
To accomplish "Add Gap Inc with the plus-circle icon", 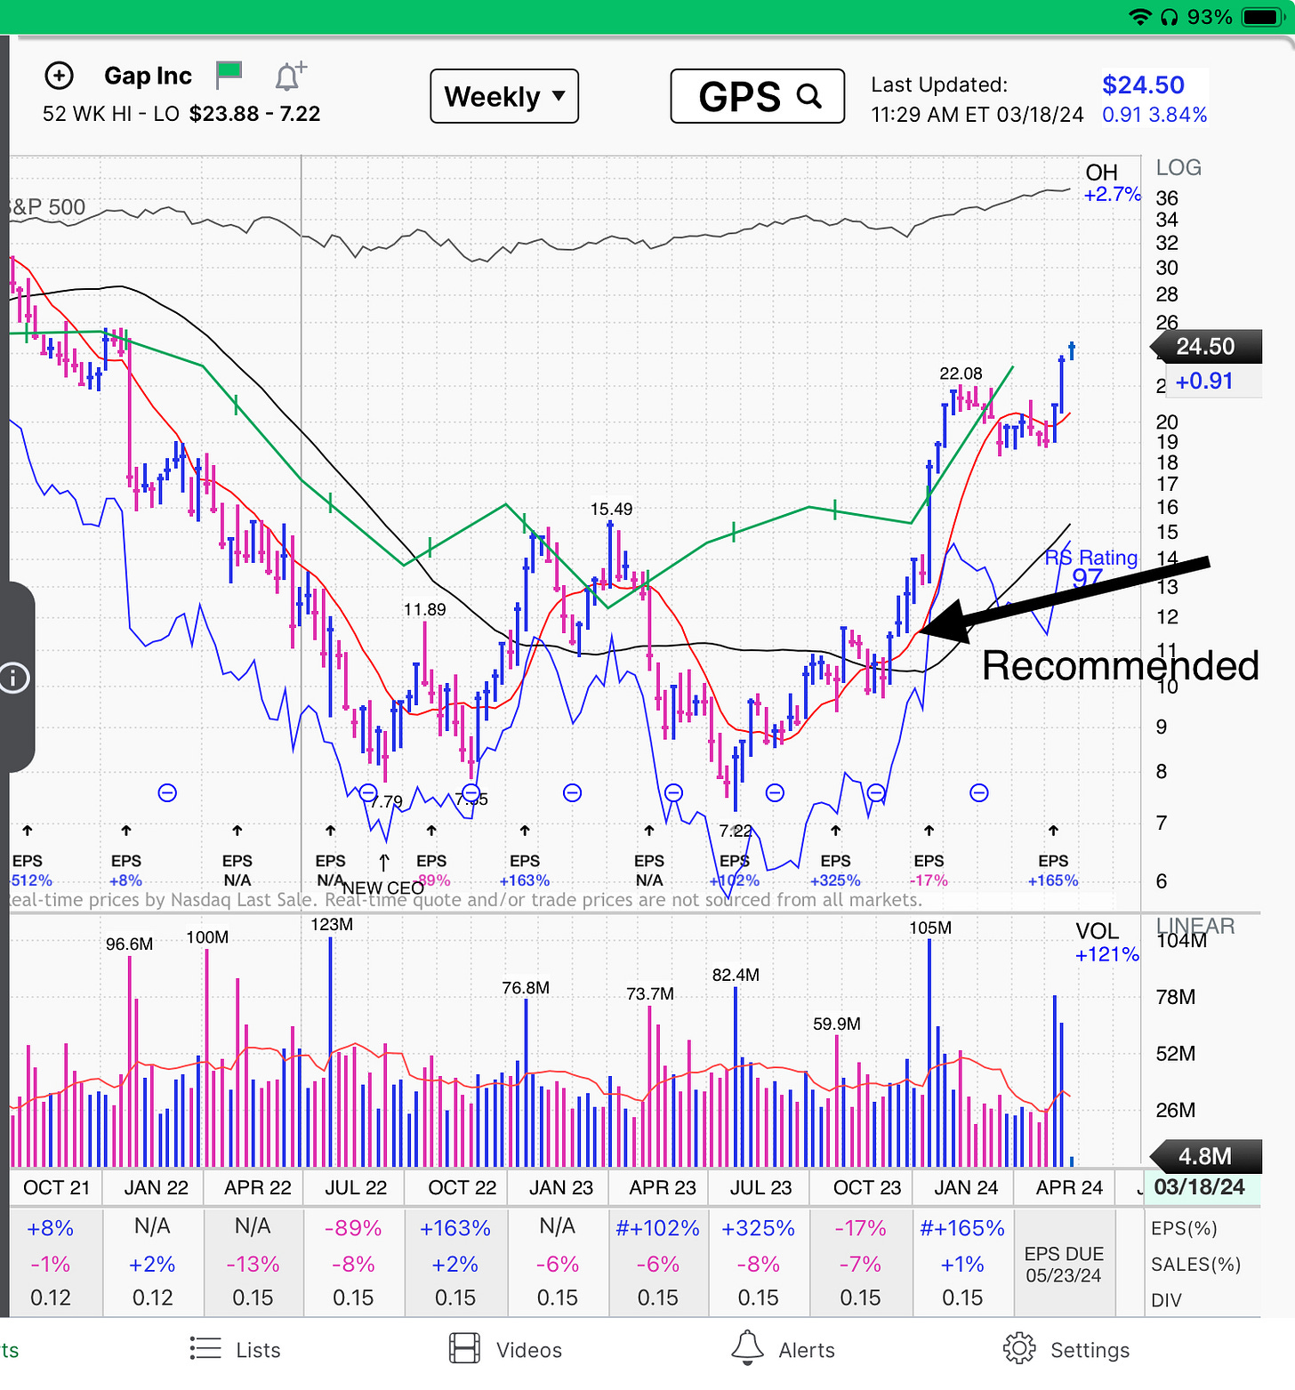I will pos(60,76).
